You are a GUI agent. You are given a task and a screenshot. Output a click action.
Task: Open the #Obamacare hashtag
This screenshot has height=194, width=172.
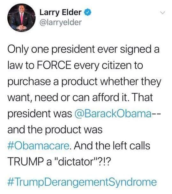click(x=38, y=146)
